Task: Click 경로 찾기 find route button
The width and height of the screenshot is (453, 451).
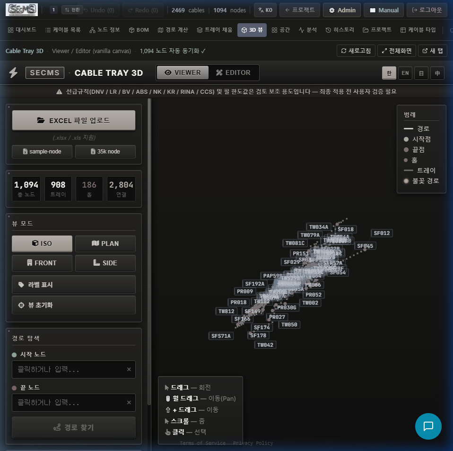Action: pos(74,427)
